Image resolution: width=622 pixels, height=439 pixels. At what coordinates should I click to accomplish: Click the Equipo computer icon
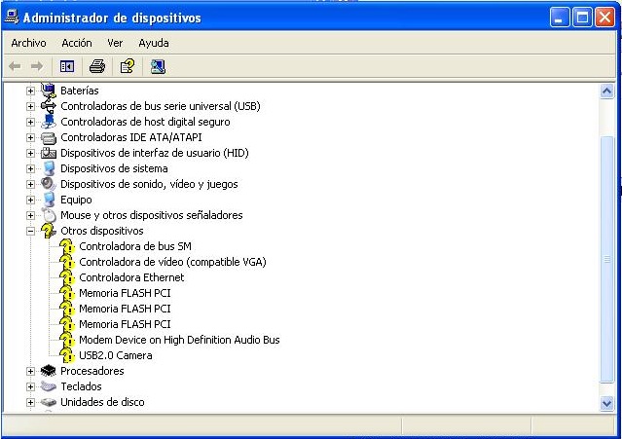49,200
